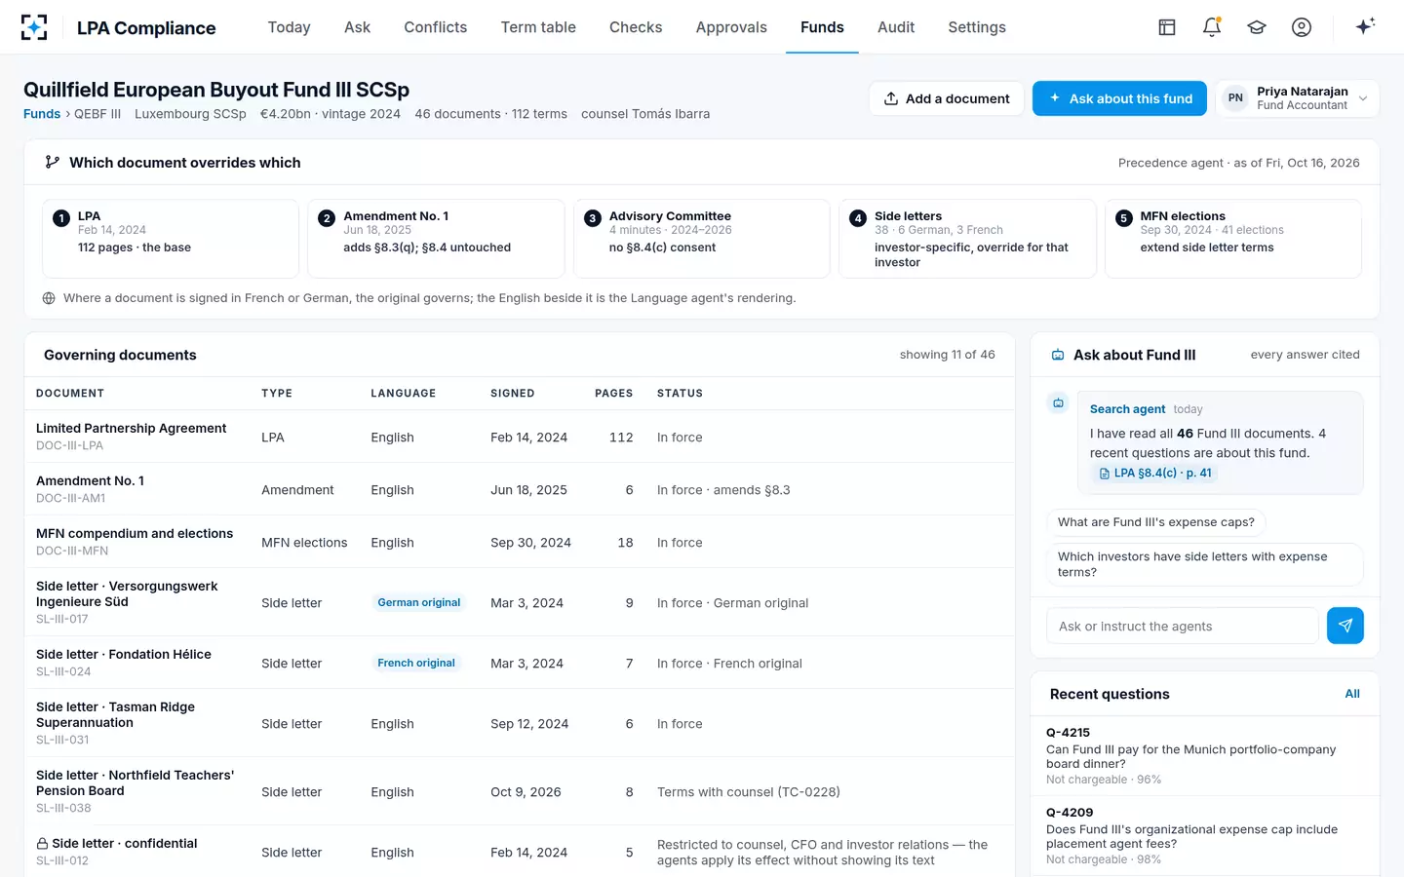Open MFN compendium and elections row
This screenshot has width=1404, height=877.
(520, 542)
